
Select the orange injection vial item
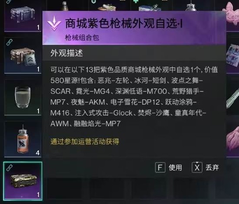(23, 139)
